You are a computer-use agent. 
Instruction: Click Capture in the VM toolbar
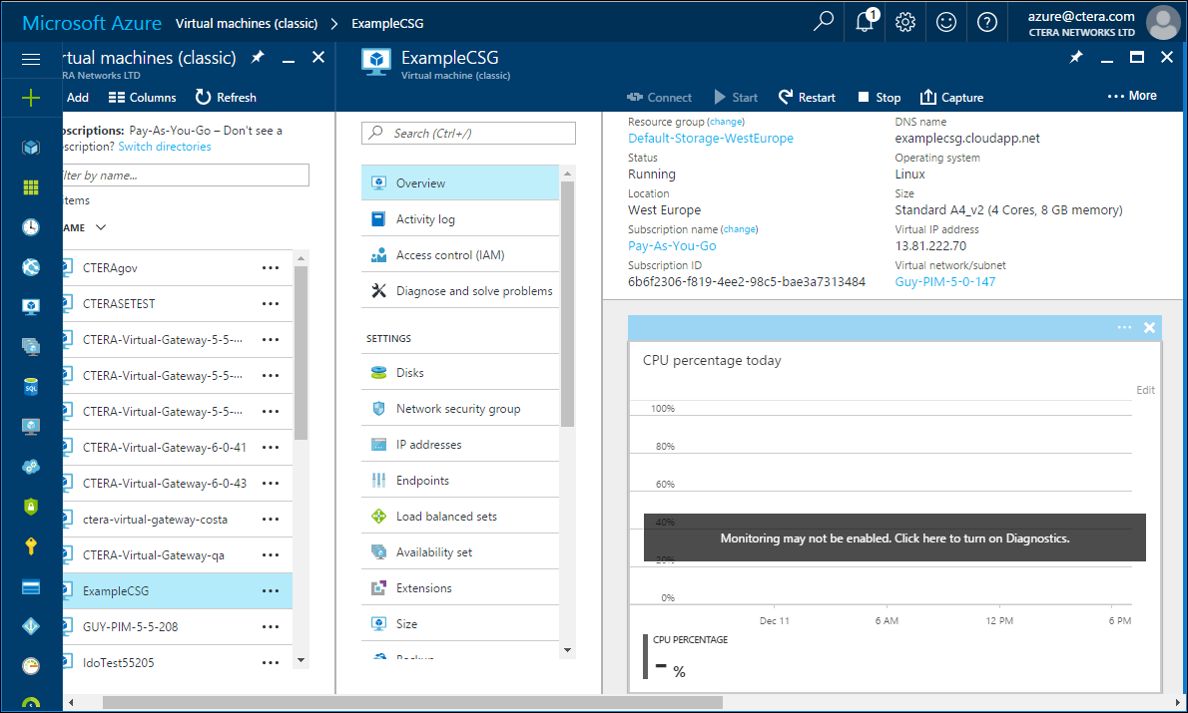951,97
